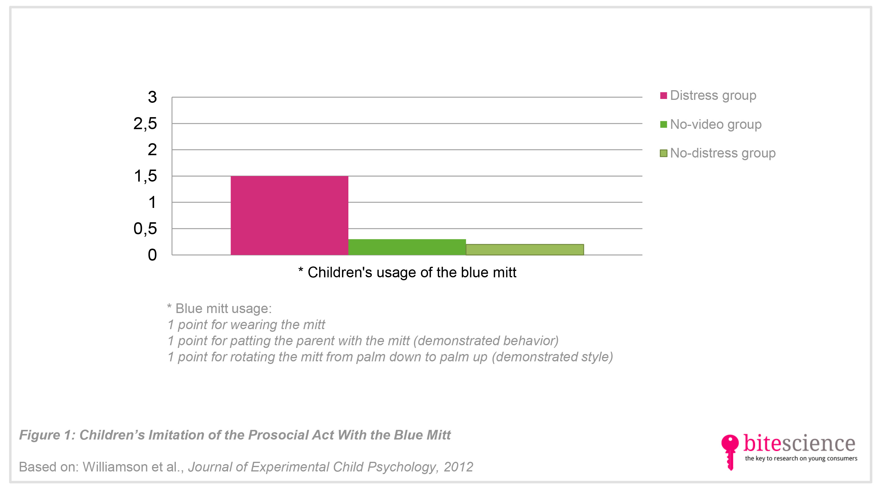Click the Children's usage of the blue mitt axis label
Viewport: 879px width, 494px height.
click(x=407, y=272)
